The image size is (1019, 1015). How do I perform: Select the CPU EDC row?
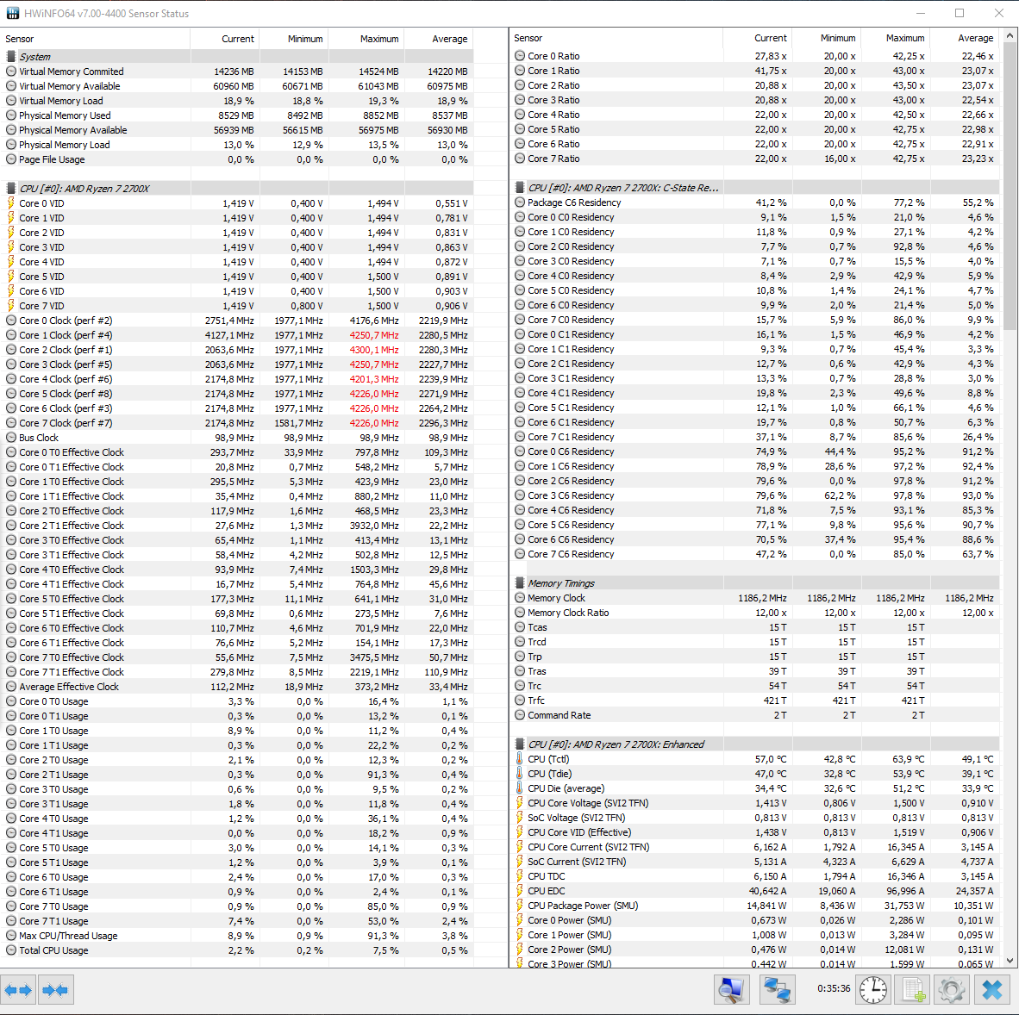tap(754, 891)
